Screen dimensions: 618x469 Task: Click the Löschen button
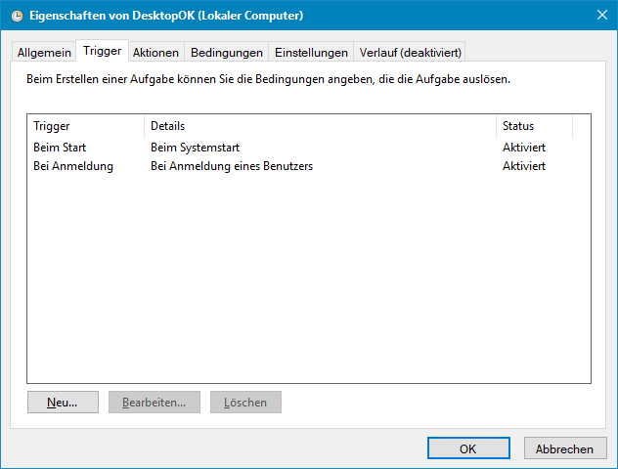pos(246,402)
